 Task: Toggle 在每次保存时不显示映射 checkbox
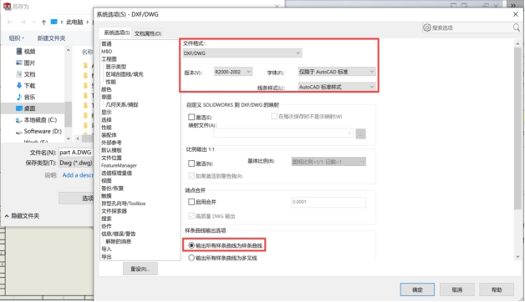click(274, 116)
